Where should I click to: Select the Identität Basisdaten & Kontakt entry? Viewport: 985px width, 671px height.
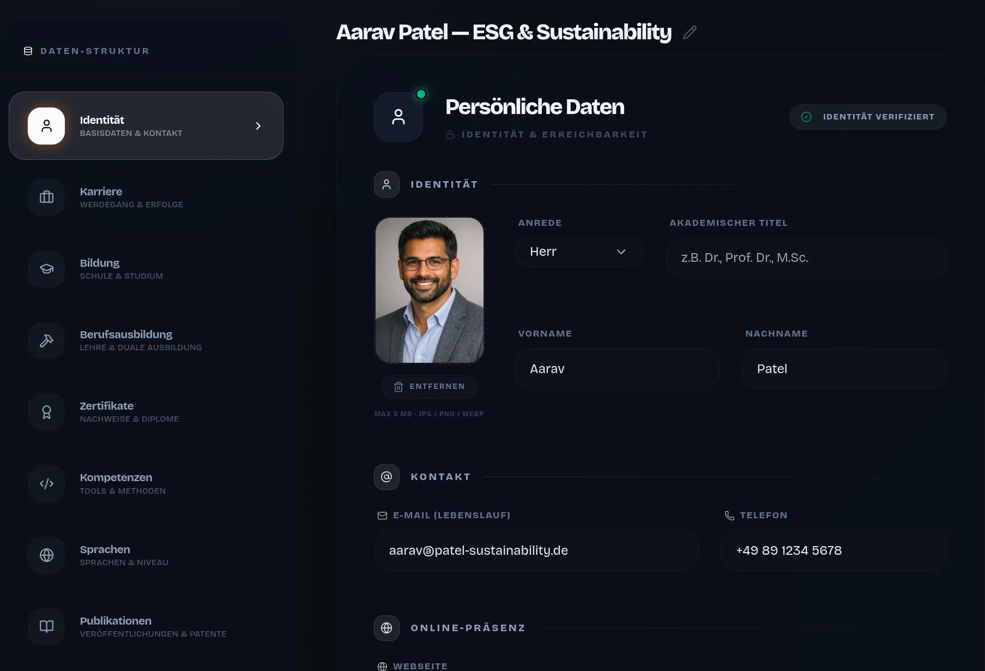[146, 126]
